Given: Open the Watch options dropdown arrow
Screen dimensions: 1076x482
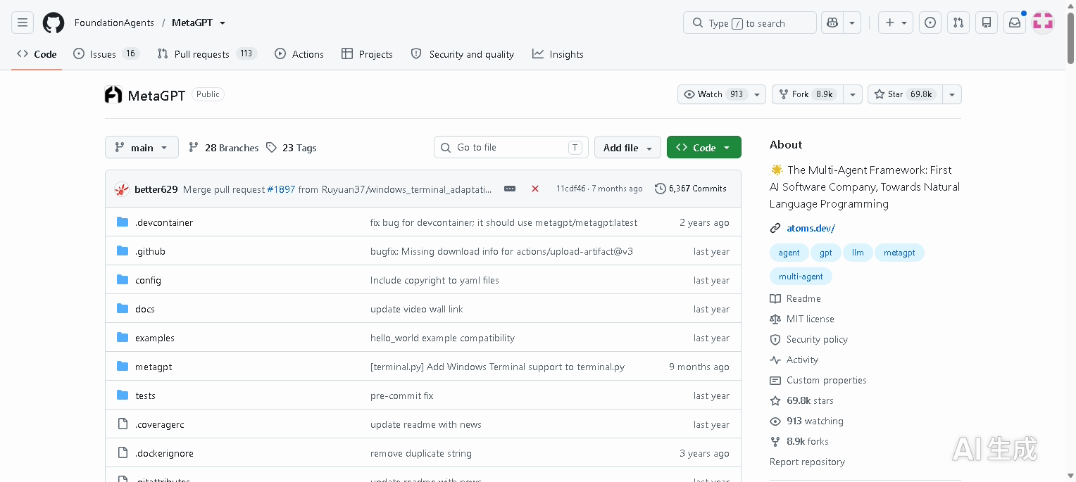Looking at the screenshot, I should (757, 94).
